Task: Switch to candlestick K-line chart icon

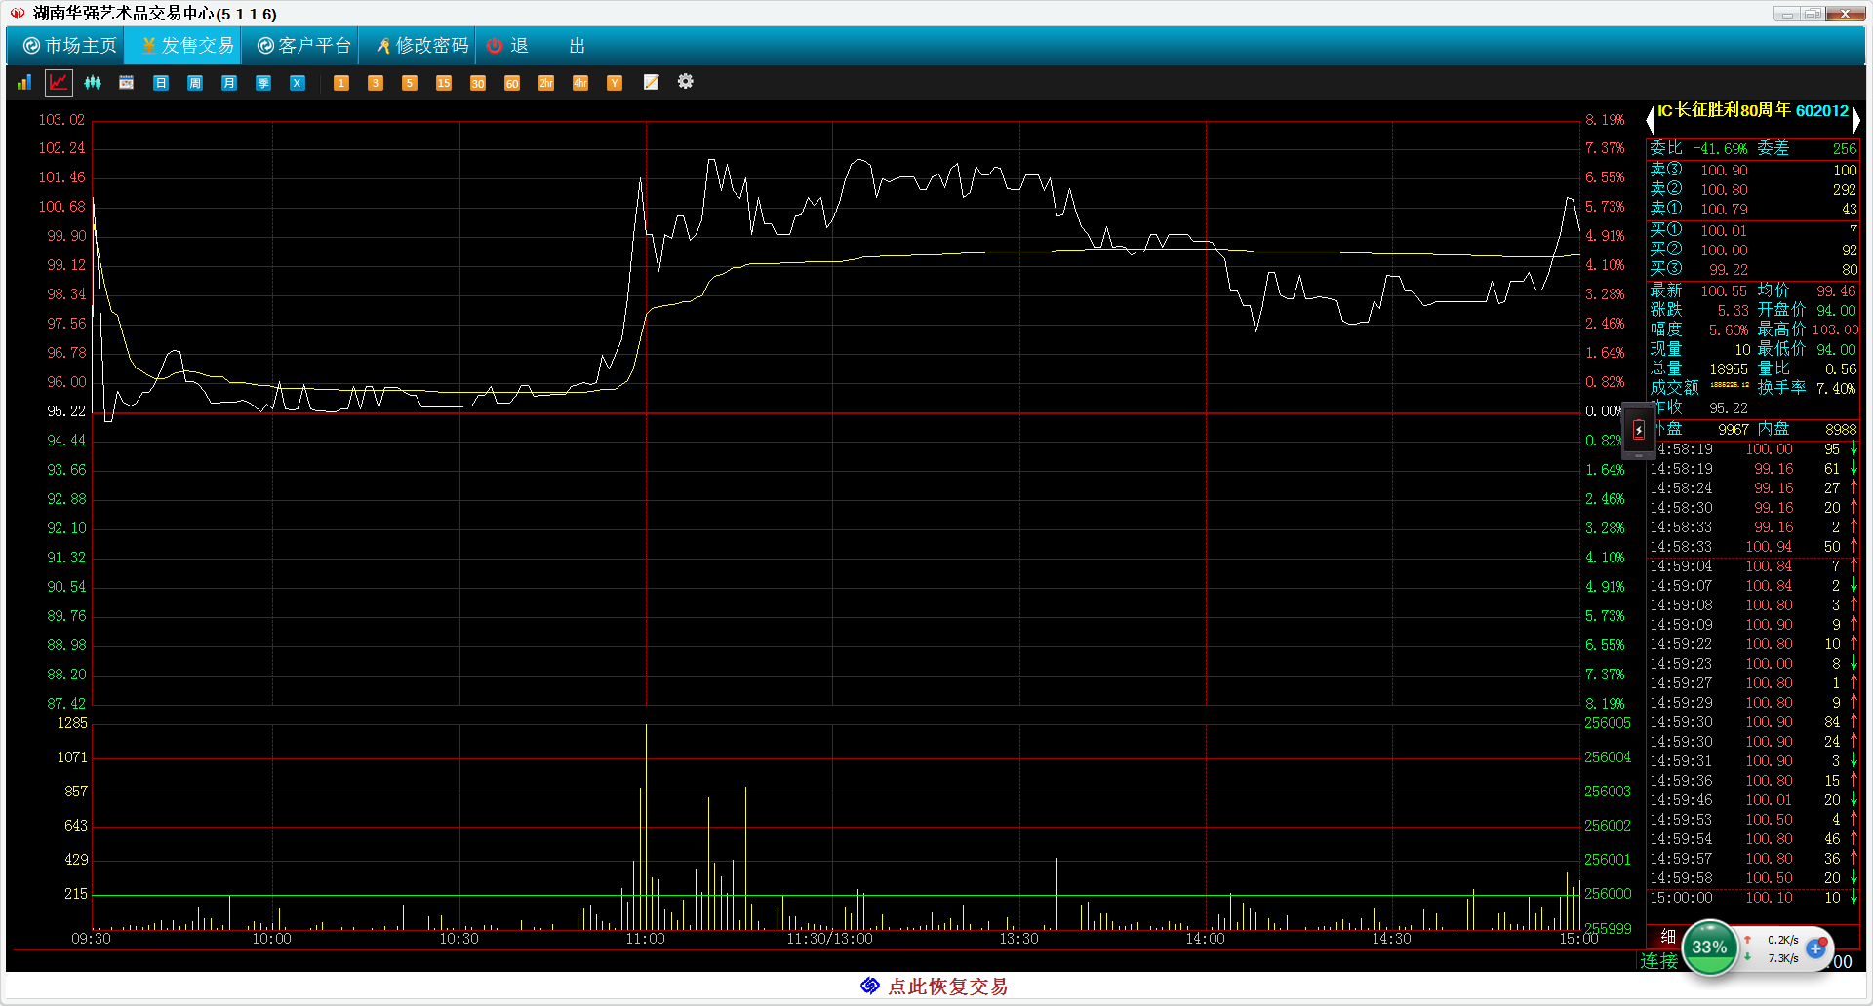Action: click(x=93, y=83)
